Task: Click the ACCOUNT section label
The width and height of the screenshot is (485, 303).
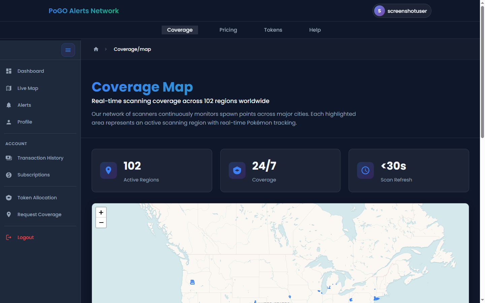Action: coord(16,144)
